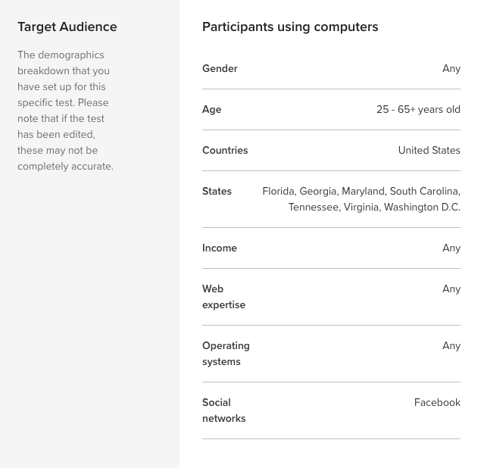The image size is (484, 468).
Task: Click the Gender row label
Action: point(220,69)
